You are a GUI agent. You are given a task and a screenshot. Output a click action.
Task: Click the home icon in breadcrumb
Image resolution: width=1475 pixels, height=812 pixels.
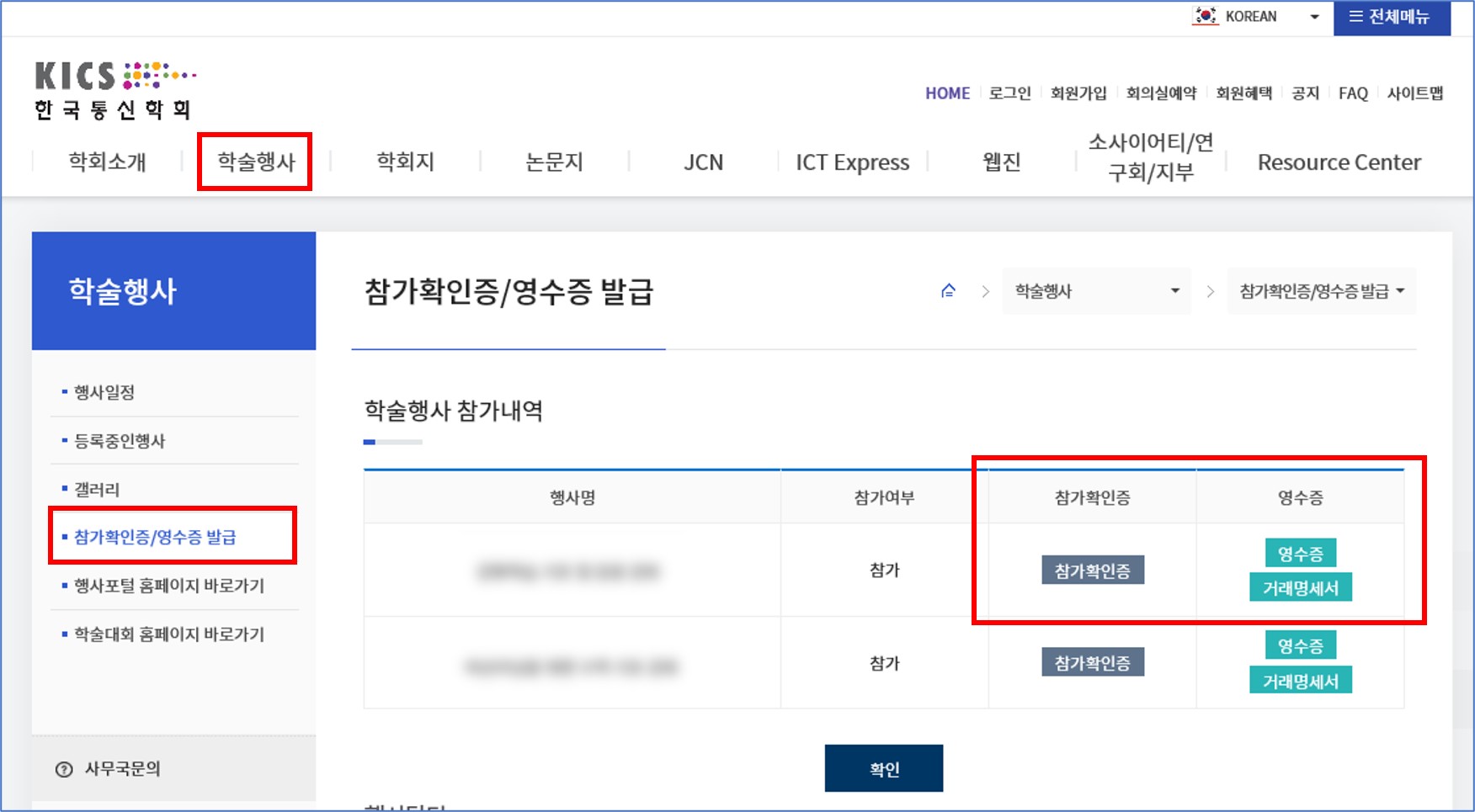(x=948, y=291)
